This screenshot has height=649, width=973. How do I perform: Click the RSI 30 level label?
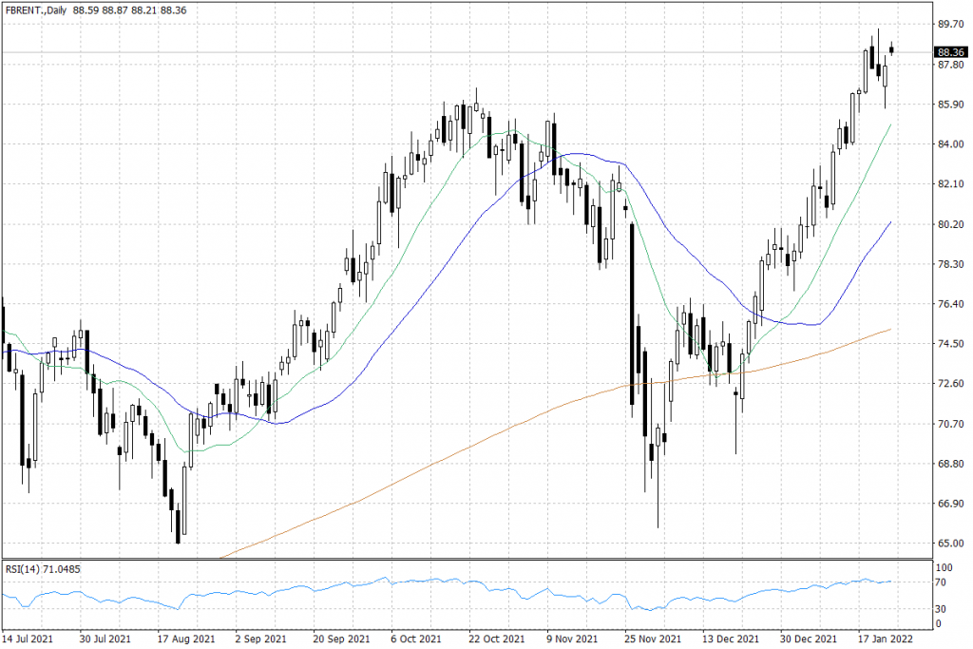[x=941, y=609]
